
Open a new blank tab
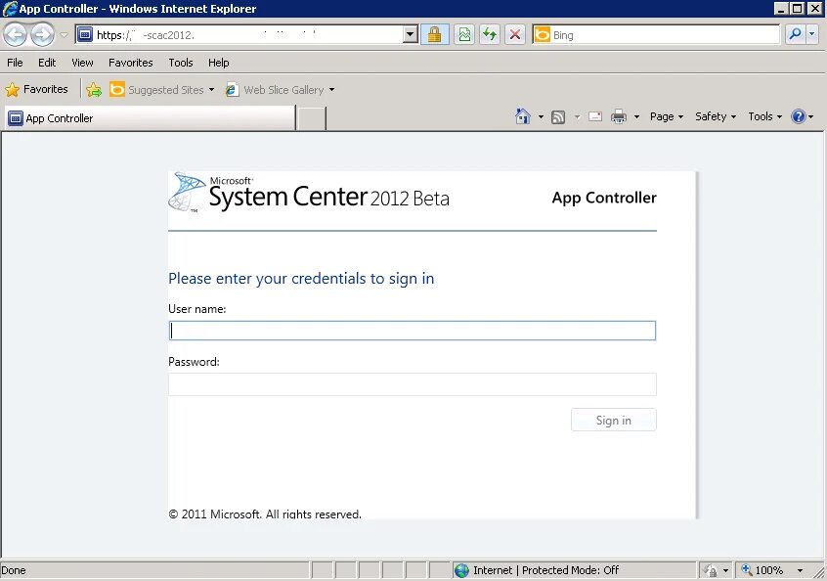311,118
